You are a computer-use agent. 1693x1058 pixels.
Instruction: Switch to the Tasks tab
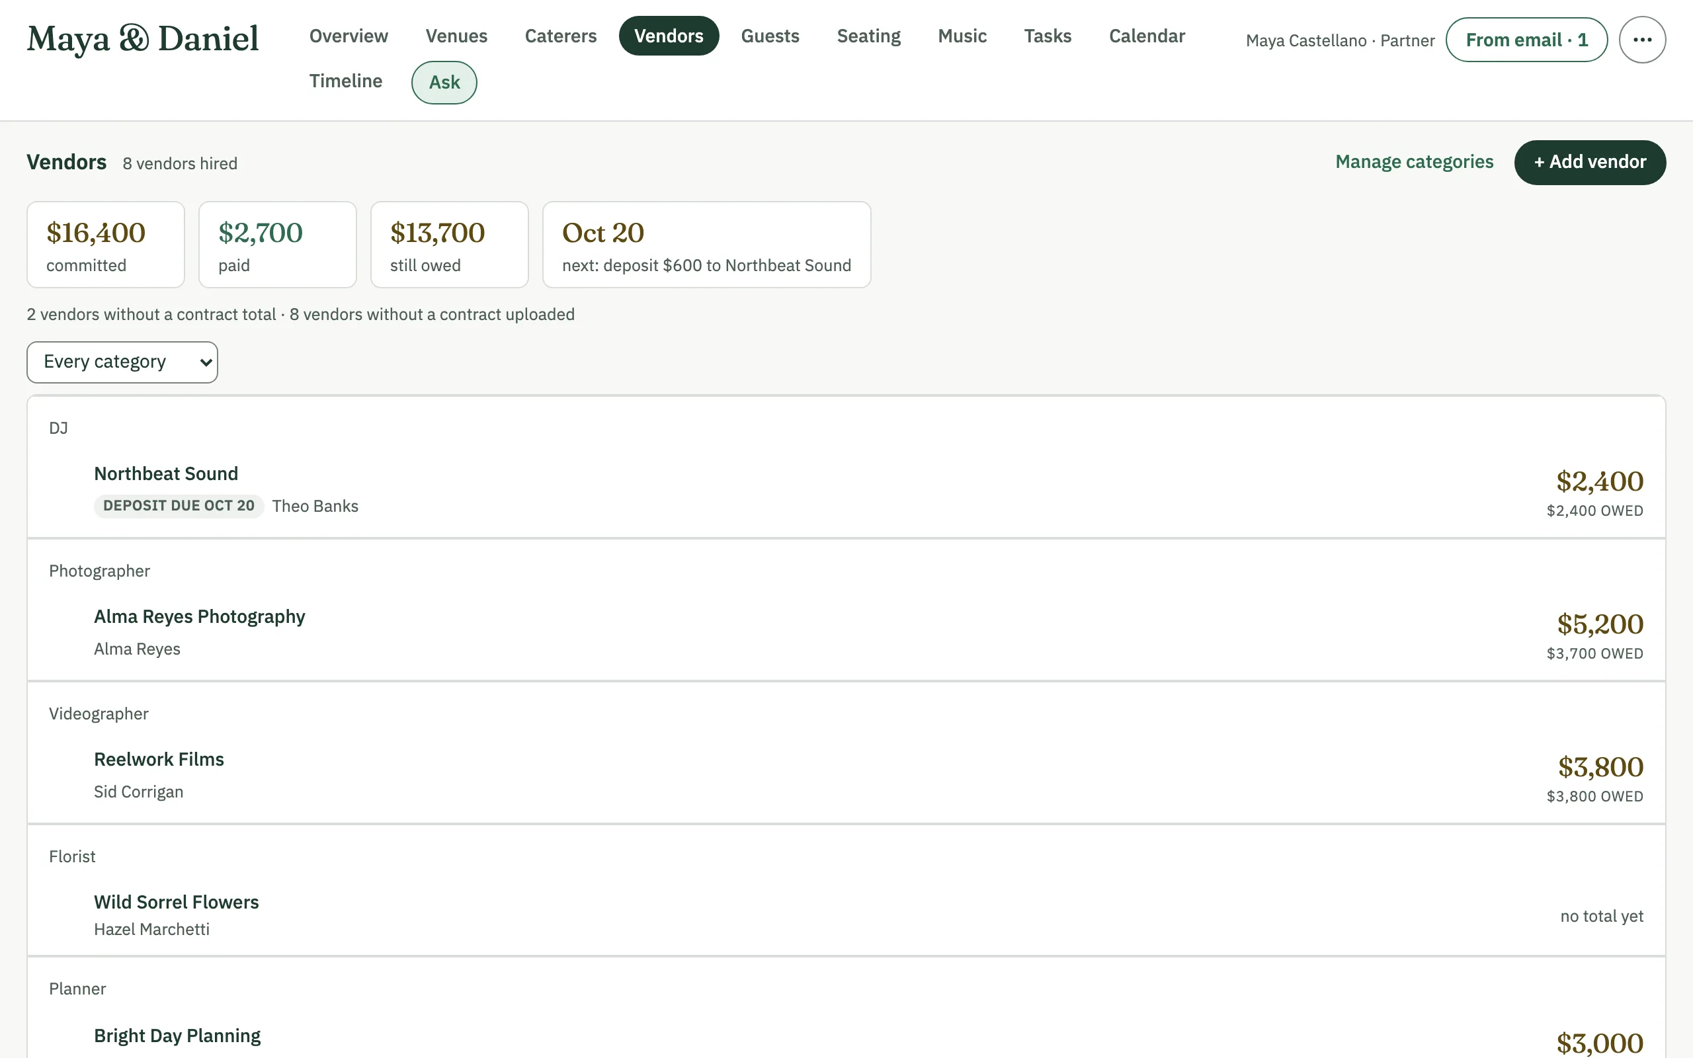[x=1048, y=36]
